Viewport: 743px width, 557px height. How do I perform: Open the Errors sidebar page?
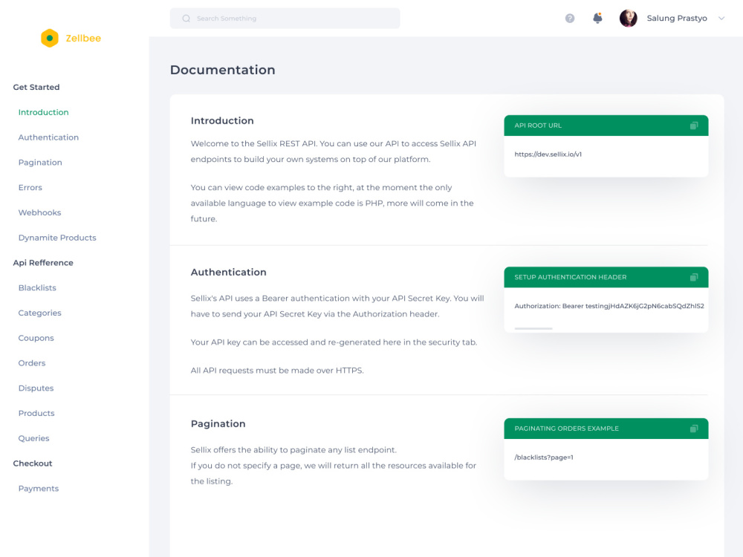[30, 188]
